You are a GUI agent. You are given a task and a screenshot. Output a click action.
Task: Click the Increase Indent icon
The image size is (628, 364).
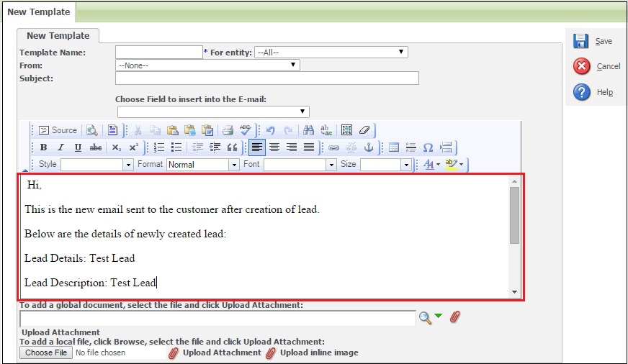click(x=215, y=147)
